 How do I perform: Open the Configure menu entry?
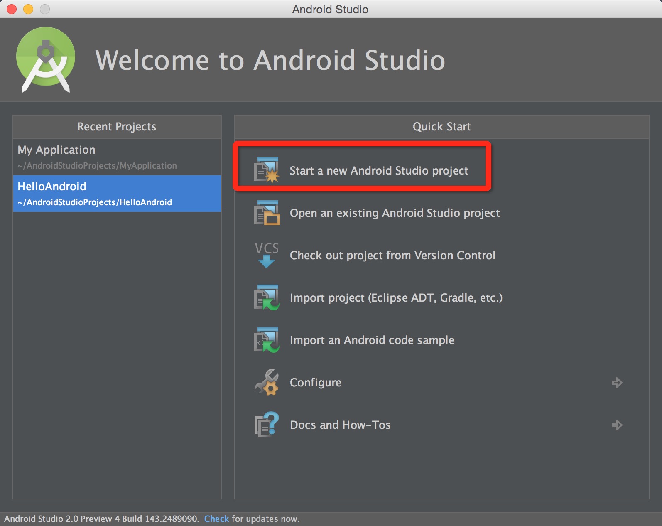(x=315, y=383)
